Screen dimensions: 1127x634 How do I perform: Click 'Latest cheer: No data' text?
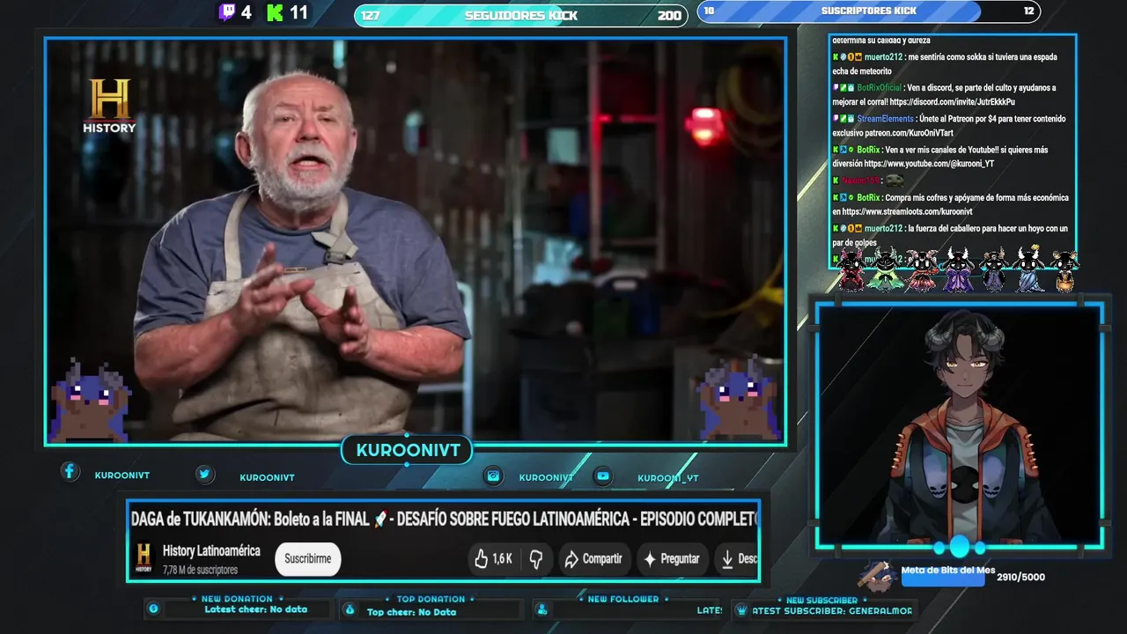(256, 609)
